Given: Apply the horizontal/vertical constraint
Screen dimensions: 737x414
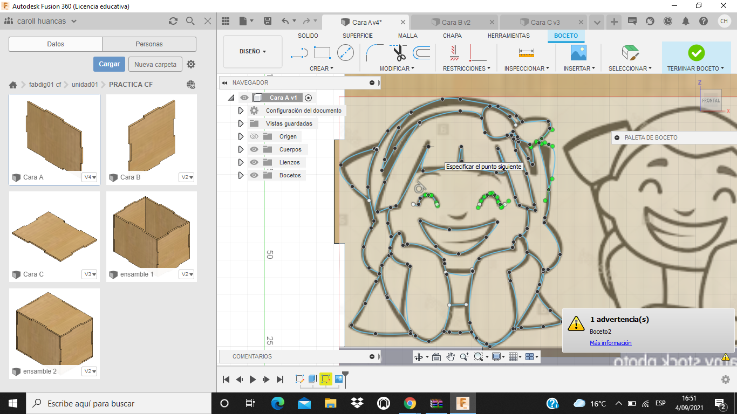Looking at the screenshot, I should tap(454, 53).
